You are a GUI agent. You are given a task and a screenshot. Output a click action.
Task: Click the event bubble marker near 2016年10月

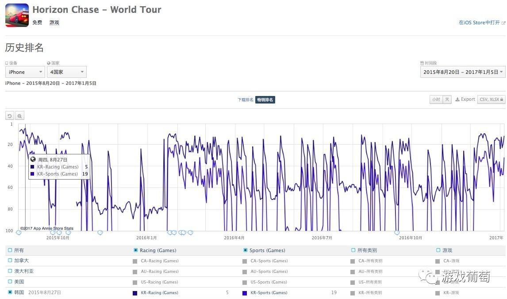tap(397, 232)
